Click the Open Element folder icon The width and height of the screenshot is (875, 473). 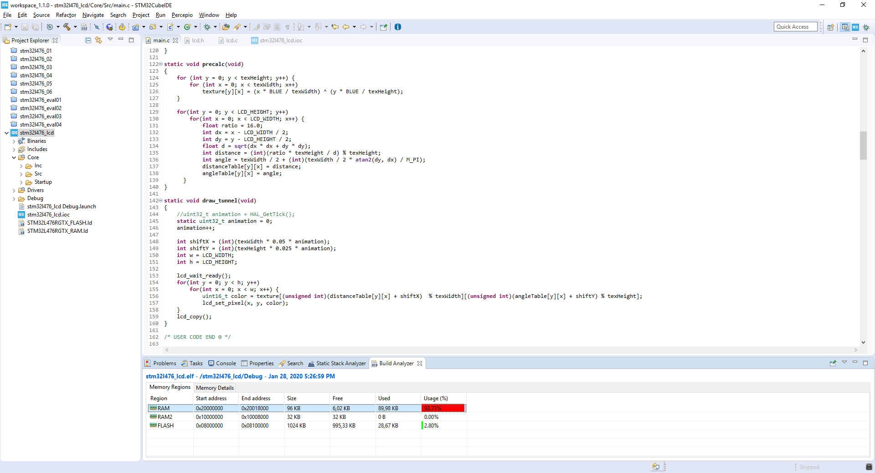click(226, 27)
